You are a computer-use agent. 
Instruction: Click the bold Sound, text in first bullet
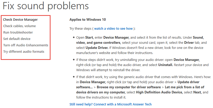click(198, 37)
